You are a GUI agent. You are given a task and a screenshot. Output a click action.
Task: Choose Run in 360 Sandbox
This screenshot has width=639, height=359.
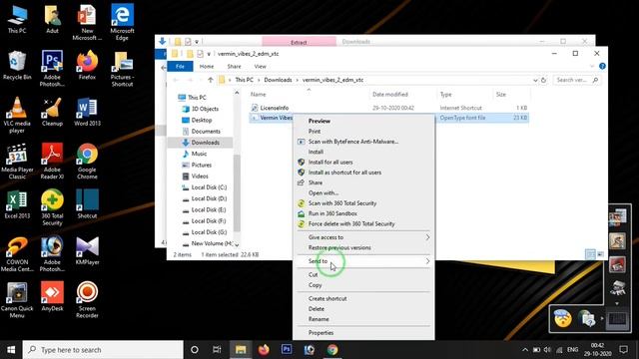point(363,213)
